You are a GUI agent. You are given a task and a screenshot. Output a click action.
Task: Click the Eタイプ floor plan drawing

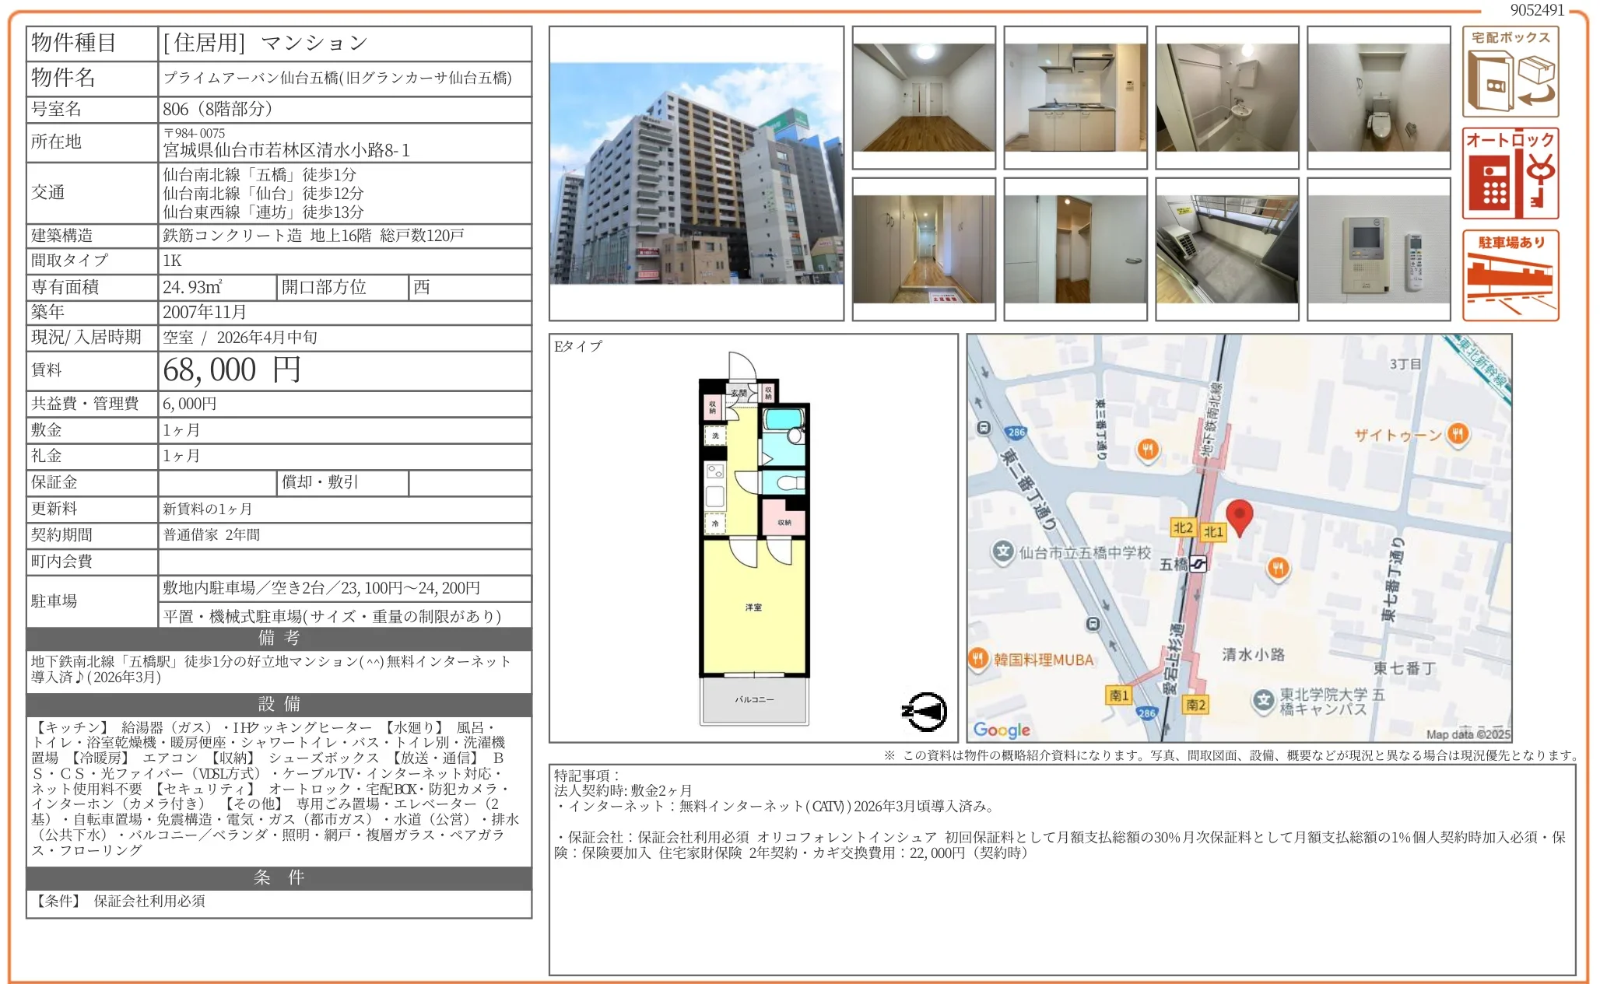(754, 539)
